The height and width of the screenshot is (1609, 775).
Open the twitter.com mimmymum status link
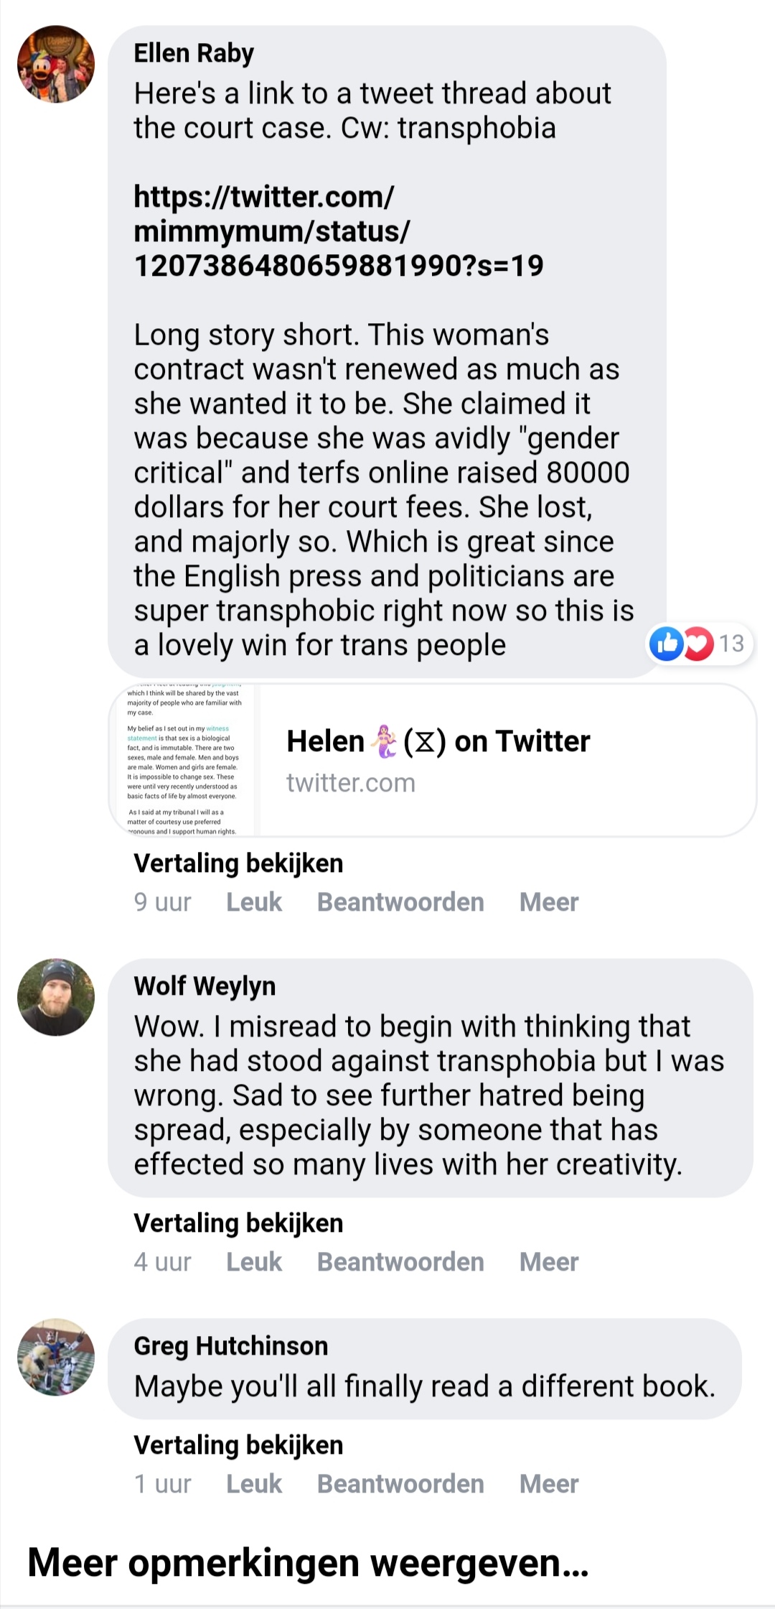(337, 231)
